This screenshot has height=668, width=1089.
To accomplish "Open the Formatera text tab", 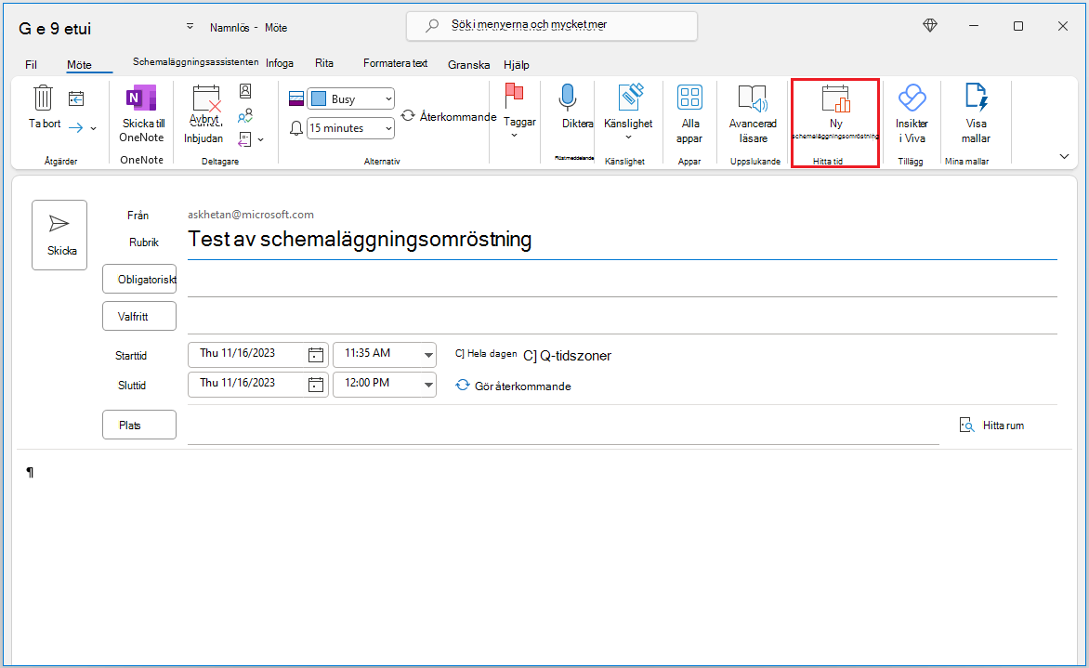I will tap(395, 63).
